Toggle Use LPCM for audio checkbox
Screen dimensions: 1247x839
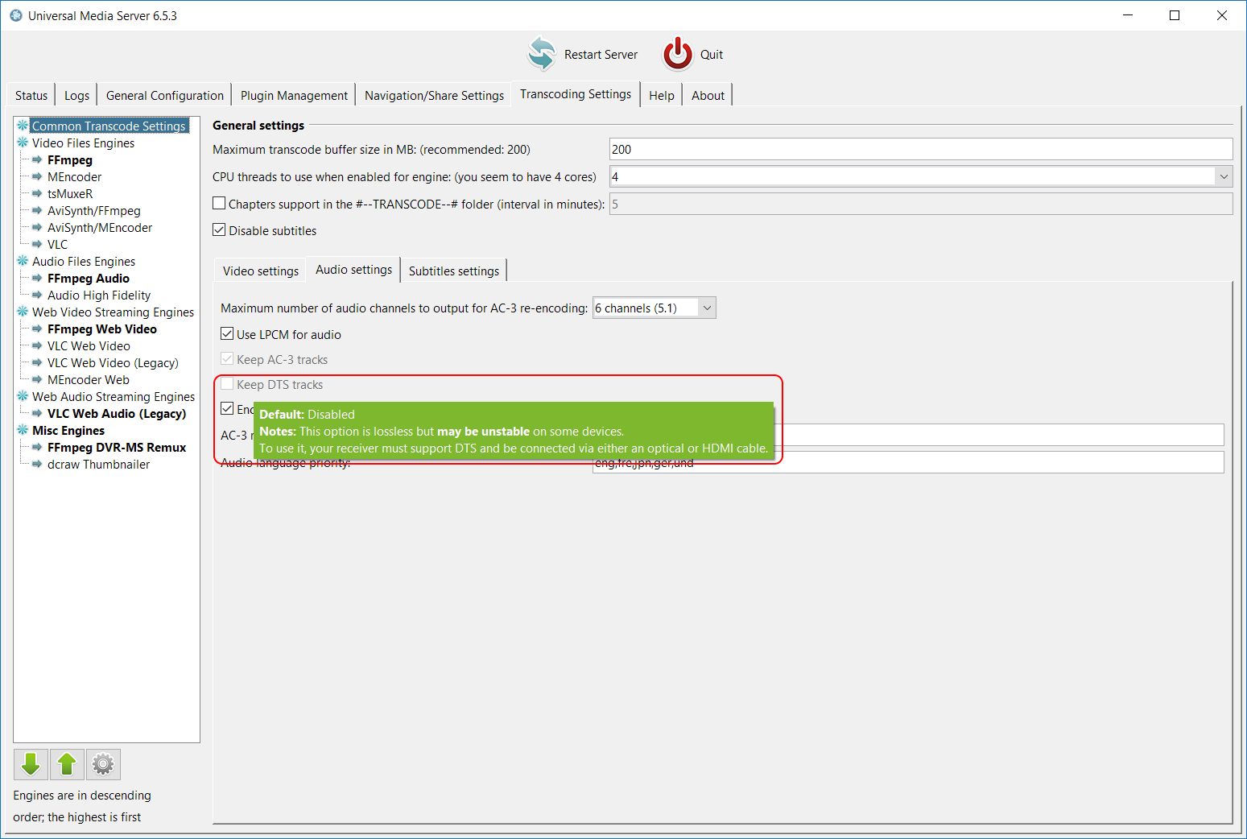click(x=227, y=334)
